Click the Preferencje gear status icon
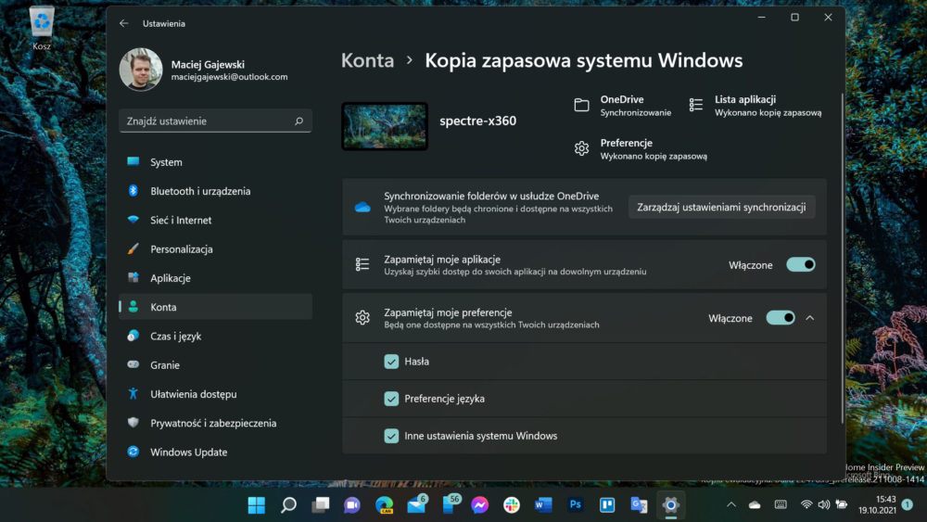This screenshot has height=522, width=927. (582, 148)
